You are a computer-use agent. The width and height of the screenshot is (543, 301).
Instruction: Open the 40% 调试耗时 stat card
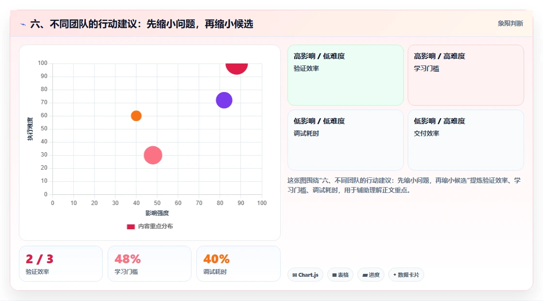point(238,264)
